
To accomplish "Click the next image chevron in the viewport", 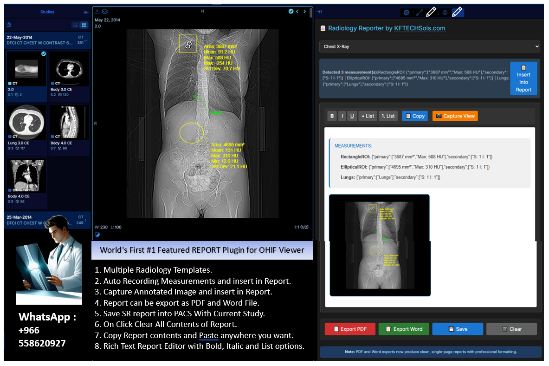I will 305,11.
